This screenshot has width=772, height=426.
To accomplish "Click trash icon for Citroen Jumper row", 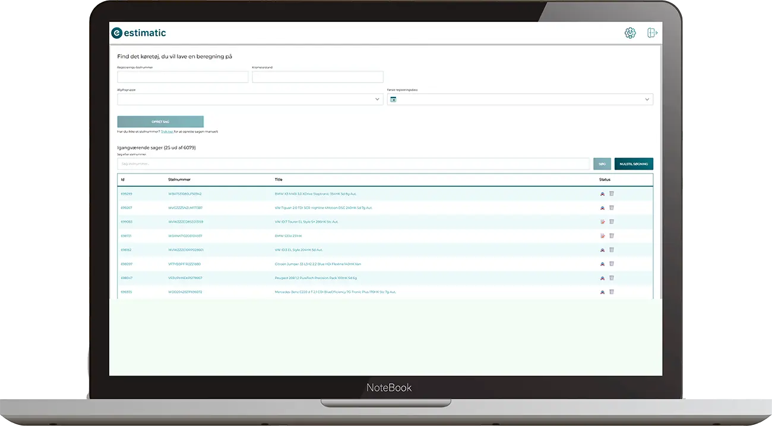I will point(612,264).
